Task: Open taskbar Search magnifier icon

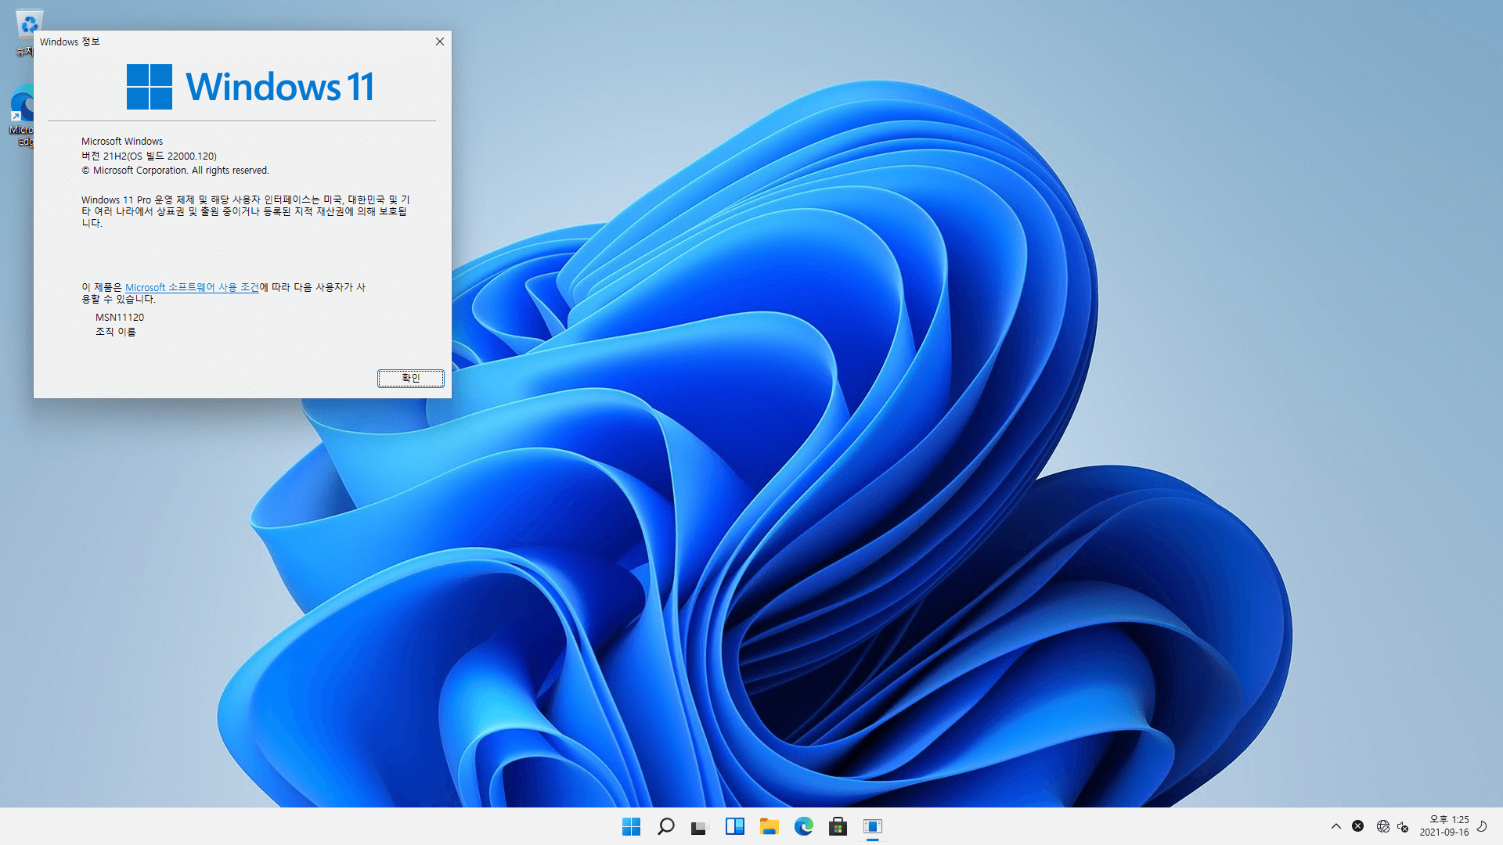Action: pos(666,826)
